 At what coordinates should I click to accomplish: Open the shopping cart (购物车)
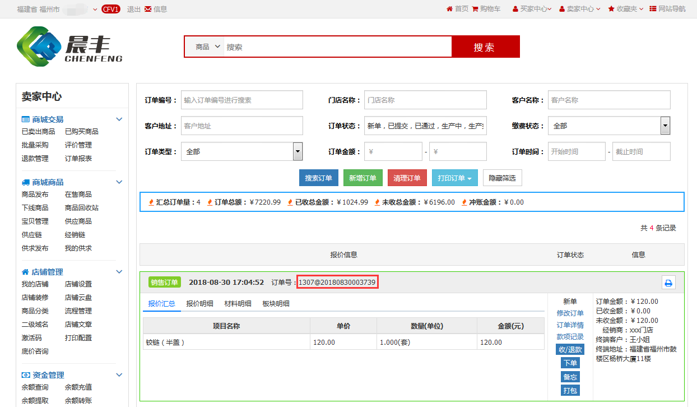pyautogui.click(x=486, y=9)
